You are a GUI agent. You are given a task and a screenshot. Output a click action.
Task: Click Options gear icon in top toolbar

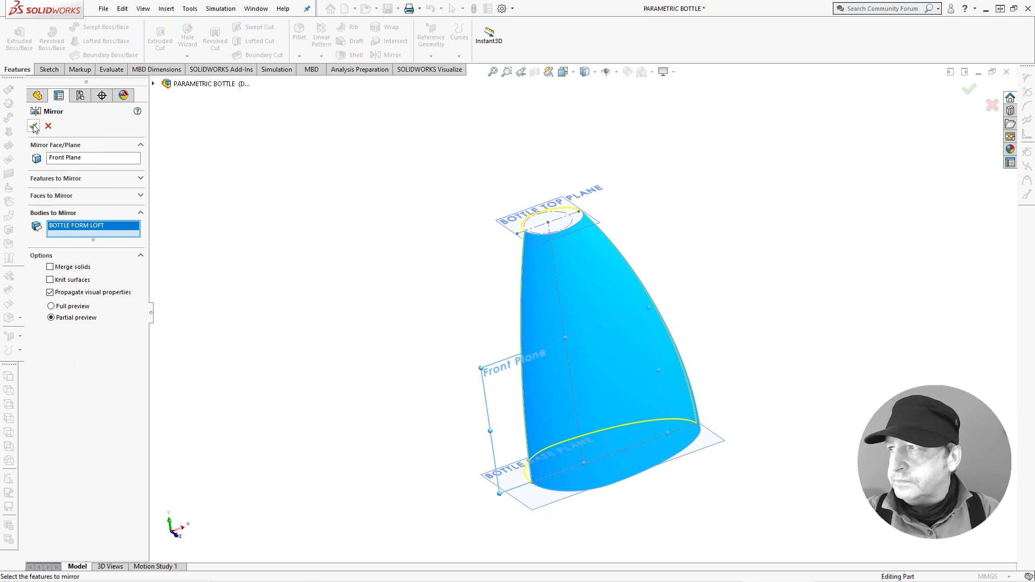coord(502,9)
